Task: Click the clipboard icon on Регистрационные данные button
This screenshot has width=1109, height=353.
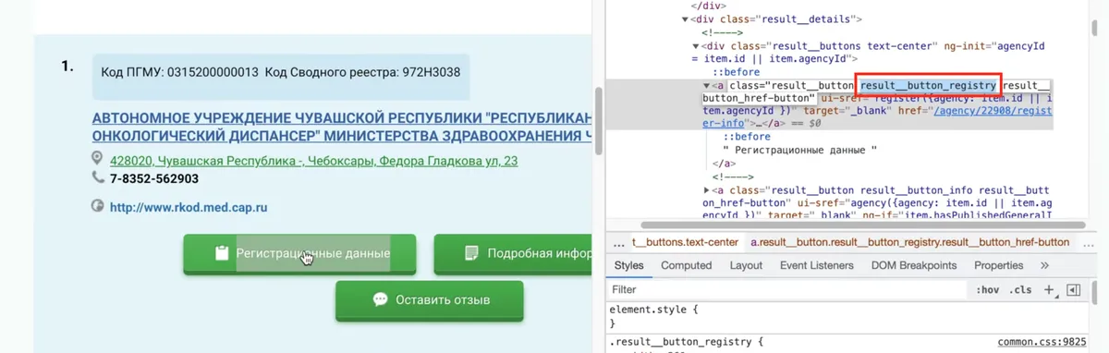Action: pyautogui.click(x=221, y=253)
